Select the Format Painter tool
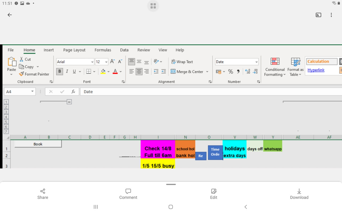342x213 pixels. click(34, 74)
